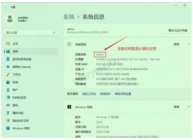Screen dimensions: 193x140
Task: Click the Windows 11 专业版 edition text
Action: click(x=107, y=117)
